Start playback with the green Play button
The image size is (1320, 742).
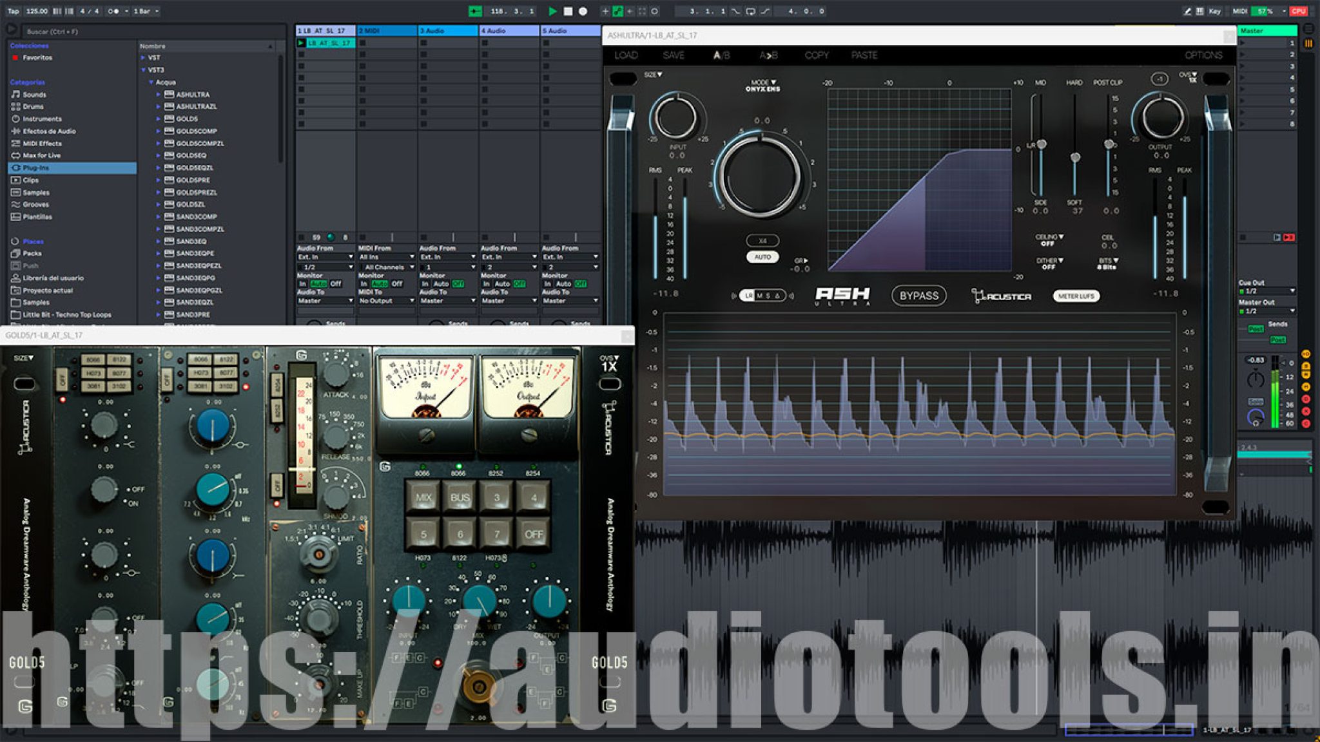[552, 11]
